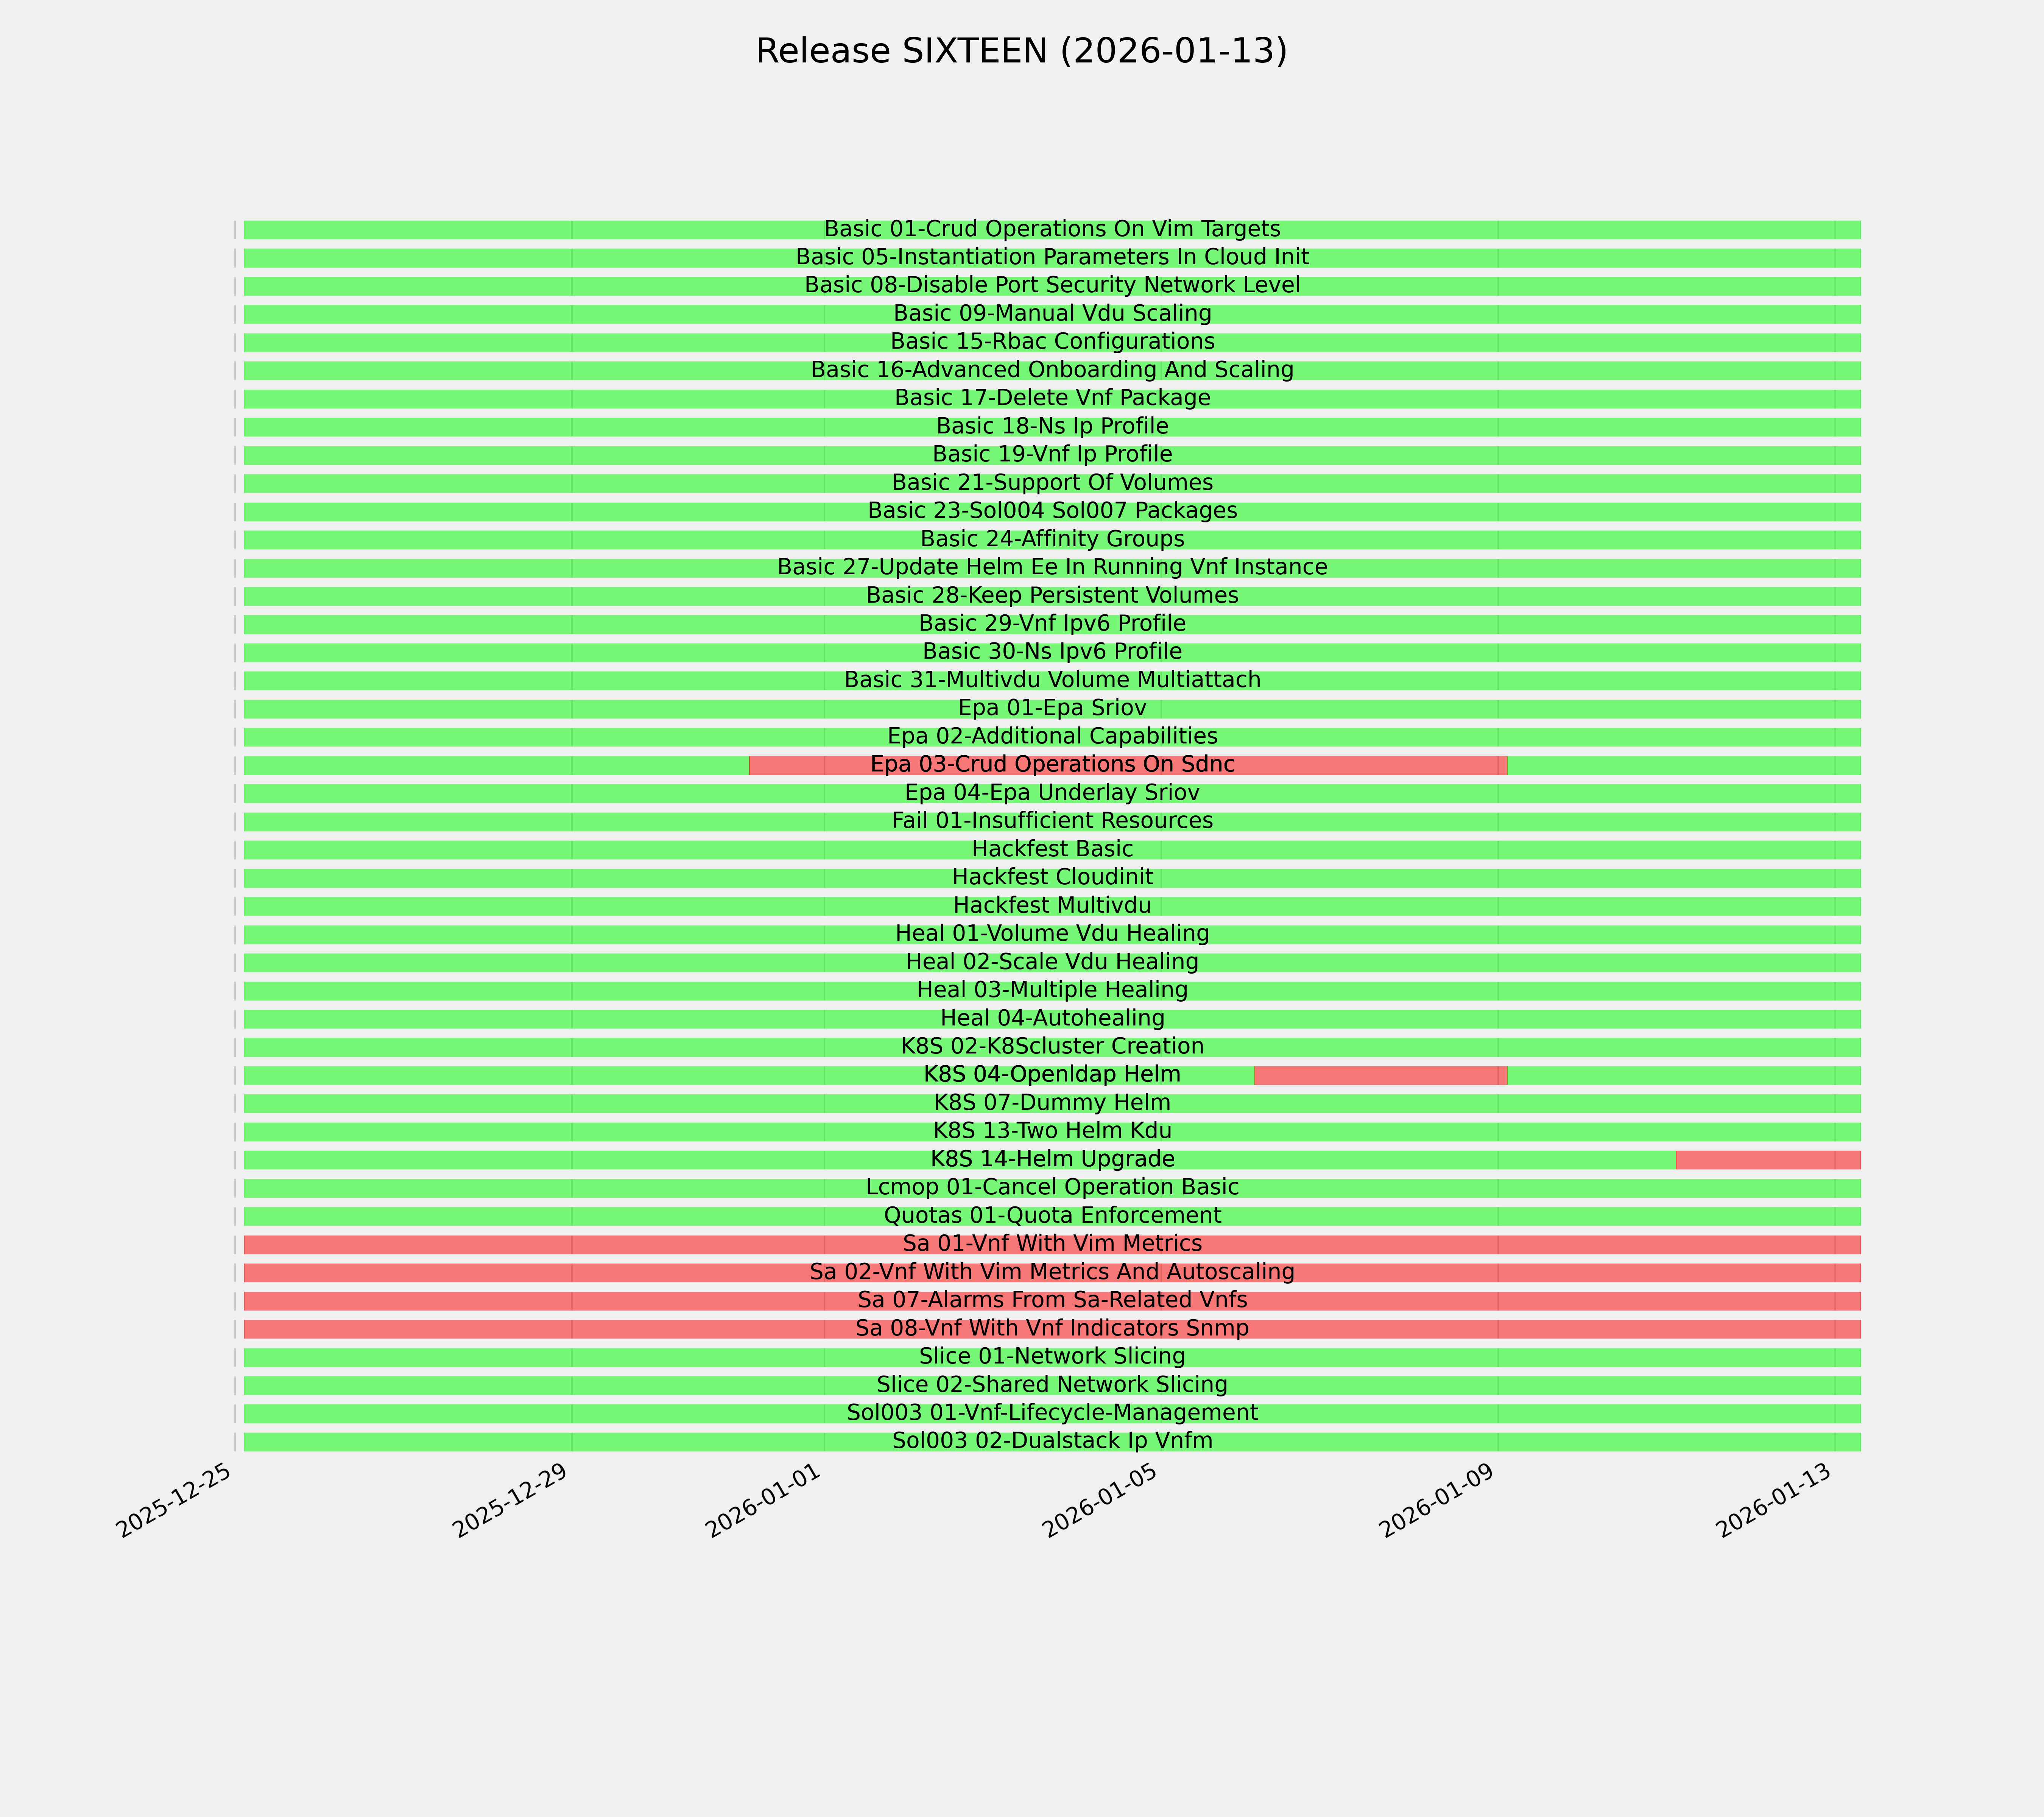
Task: Click the Hackfest Cloudinit bar label
Action: (1052, 878)
